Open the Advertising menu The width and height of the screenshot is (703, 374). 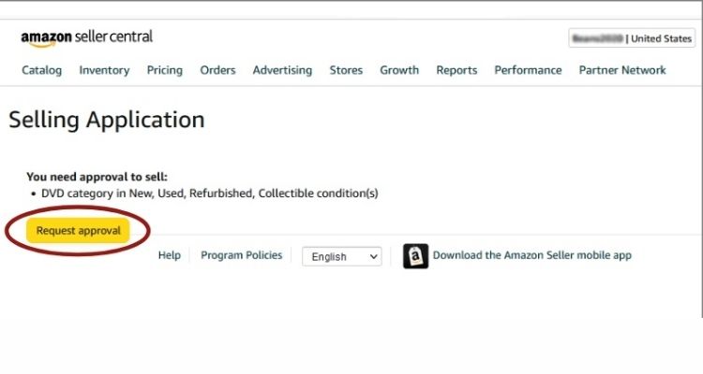click(282, 70)
